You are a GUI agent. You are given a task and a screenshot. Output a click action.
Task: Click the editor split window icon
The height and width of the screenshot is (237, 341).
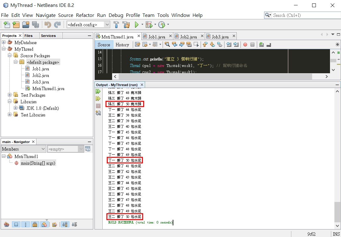(337, 44)
